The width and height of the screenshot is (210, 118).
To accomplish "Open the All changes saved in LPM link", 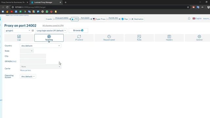I will 53,26.
